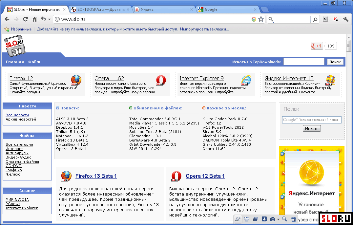Open the Opera 12 Beta 1 article link
The image size is (353, 225).
point(205,176)
